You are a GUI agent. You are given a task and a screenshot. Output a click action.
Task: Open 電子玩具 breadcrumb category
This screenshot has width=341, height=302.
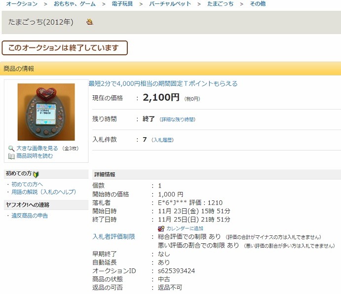pyautogui.click(x=122, y=3)
